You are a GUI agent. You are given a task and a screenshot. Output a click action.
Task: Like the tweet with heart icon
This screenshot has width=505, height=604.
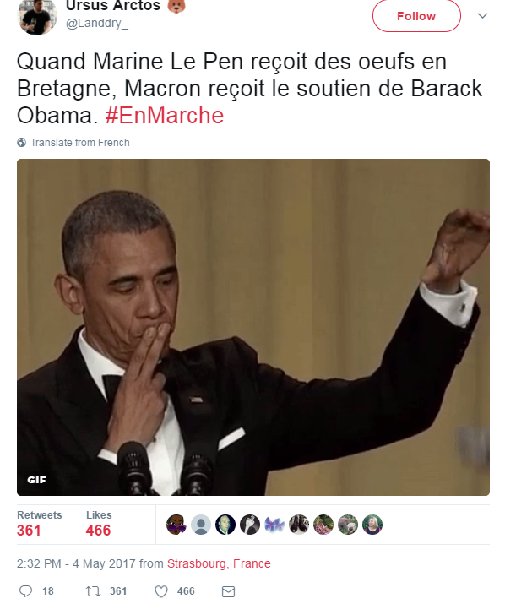coord(161,590)
